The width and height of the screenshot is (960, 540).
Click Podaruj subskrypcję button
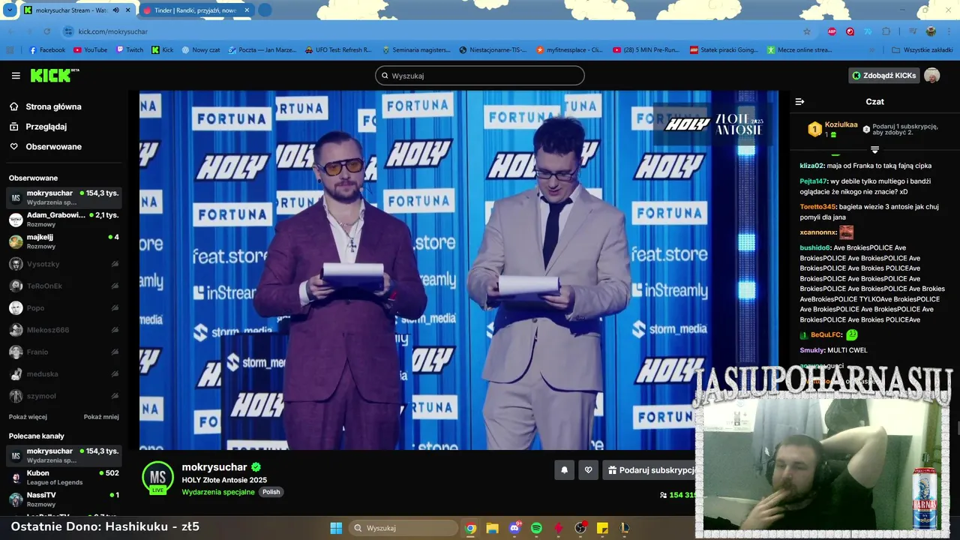pyautogui.click(x=651, y=470)
